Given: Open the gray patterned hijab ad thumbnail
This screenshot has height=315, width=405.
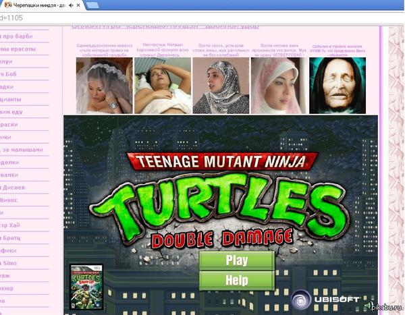Looking at the screenshot, I should tap(221, 85).
